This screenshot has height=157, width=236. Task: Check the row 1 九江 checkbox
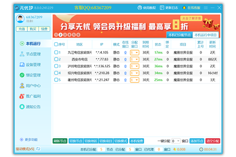click(56, 52)
